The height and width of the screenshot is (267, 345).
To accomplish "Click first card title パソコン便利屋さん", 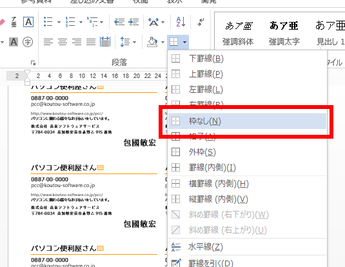I will pyautogui.click(x=63, y=88).
